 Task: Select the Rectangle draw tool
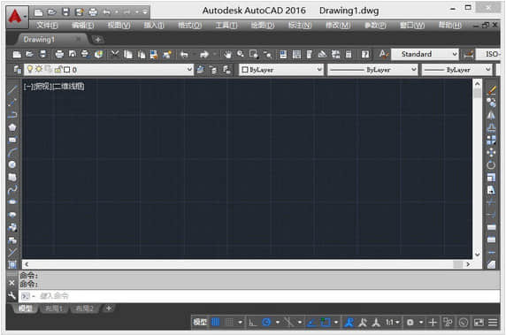tap(12, 140)
